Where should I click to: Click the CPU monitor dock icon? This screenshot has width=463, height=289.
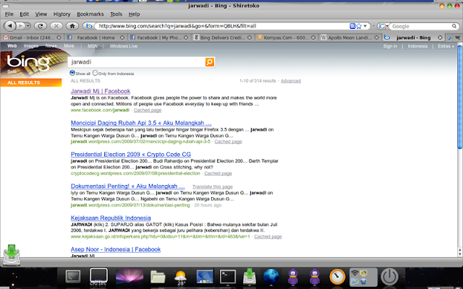click(98, 277)
